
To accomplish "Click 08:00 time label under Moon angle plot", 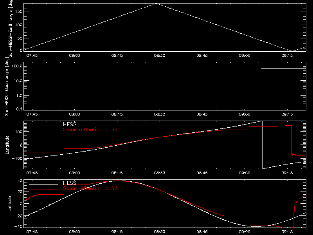I will pos(74,114).
